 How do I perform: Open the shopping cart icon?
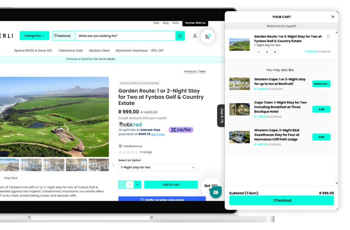click(207, 36)
